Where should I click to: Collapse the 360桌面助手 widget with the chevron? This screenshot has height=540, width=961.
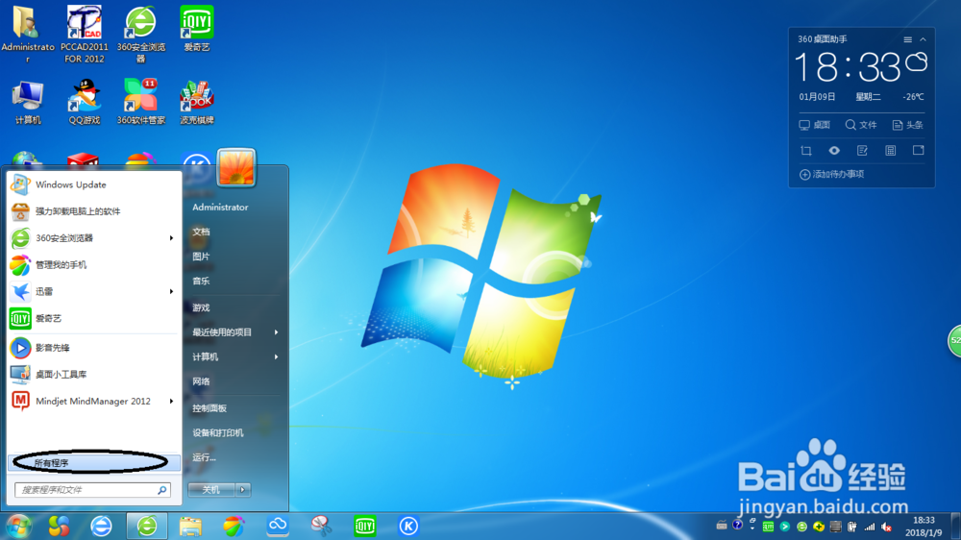point(923,39)
